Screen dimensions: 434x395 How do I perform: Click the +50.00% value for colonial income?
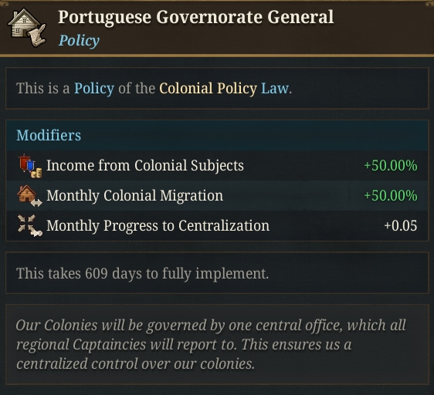(x=391, y=166)
